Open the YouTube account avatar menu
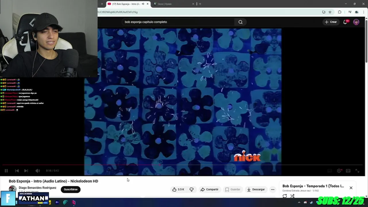The height and width of the screenshot is (207, 368). click(356, 22)
